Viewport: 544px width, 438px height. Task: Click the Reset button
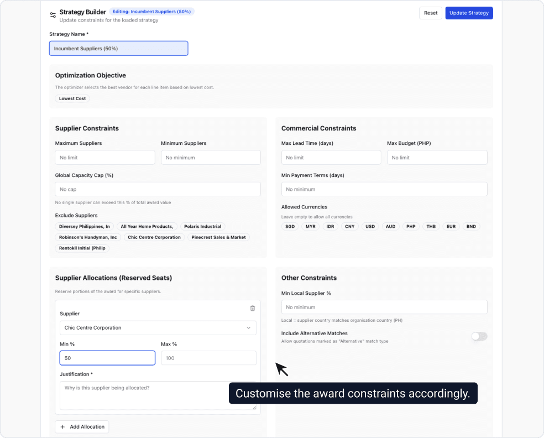(x=430, y=12)
